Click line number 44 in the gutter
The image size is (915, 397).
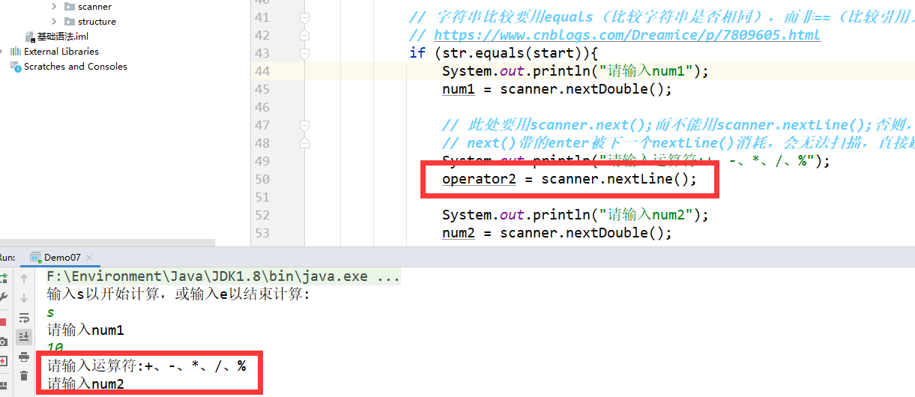[262, 71]
